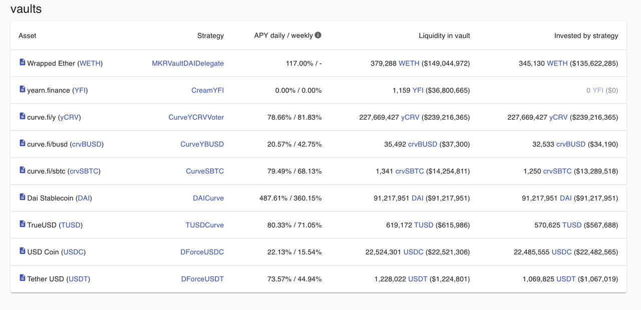Open the MKRVaultDAIDelegate strategy link
This screenshot has height=310, width=641.
pos(188,63)
